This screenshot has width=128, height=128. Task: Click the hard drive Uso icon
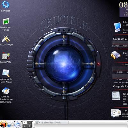point(116,96)
